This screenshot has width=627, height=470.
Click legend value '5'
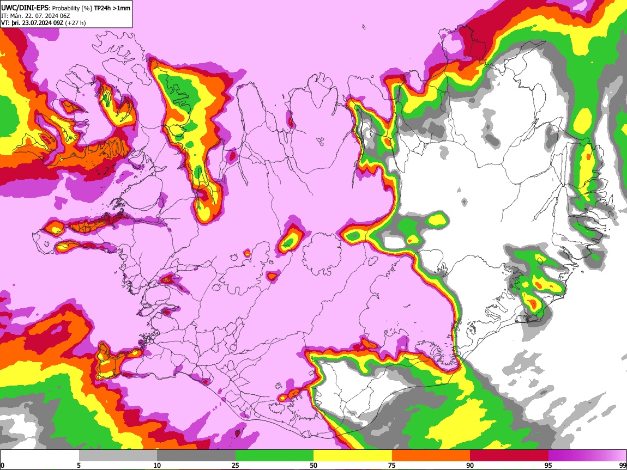coord(79,466)
